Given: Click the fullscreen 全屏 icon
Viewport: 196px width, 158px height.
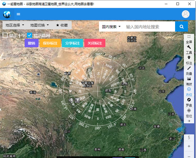Looking at the screenshot, I should coord(189,37).
